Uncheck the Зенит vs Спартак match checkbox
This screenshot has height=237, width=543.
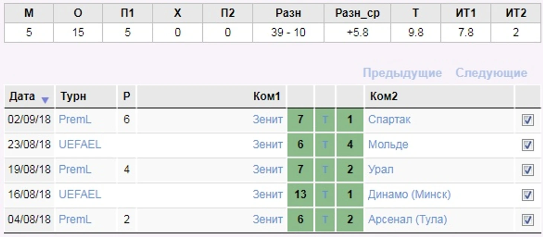(x=528, y=120)
